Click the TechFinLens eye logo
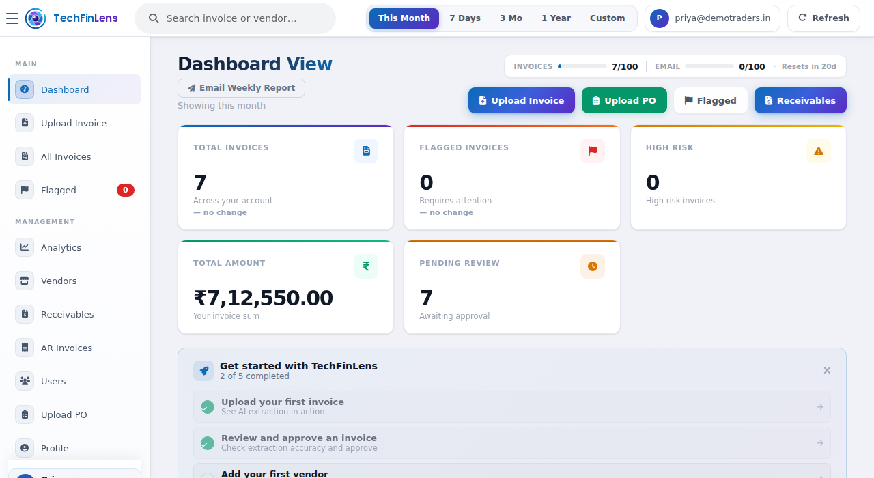This screenshot has height=478, width=874. 36,18
